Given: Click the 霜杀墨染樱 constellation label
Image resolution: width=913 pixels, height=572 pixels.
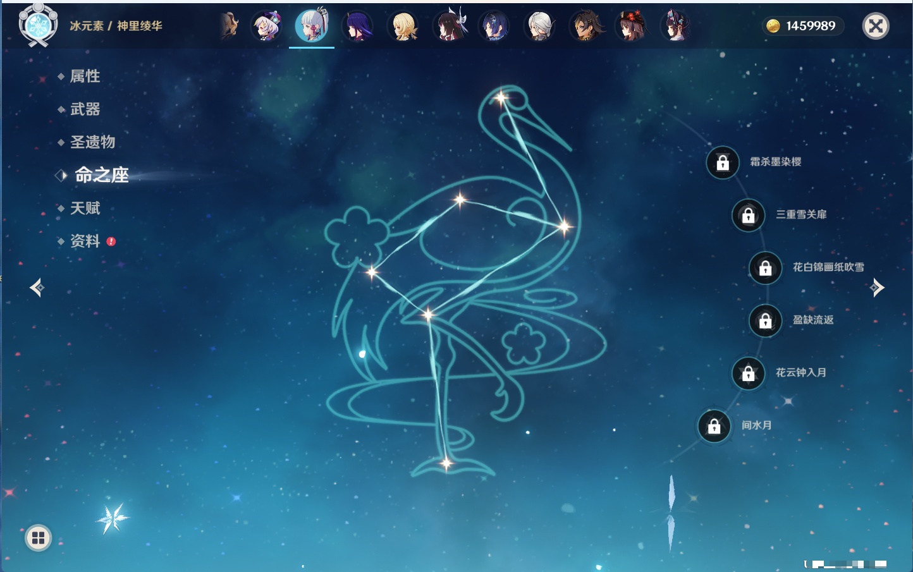Looking at the screenshot, I should click(x=775, y=162).
